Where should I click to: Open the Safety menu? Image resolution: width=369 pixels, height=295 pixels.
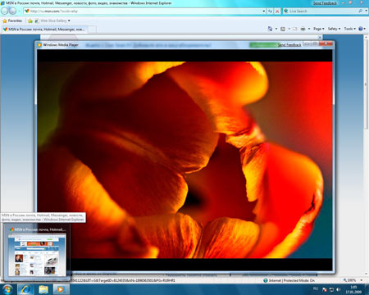[334, 29]
